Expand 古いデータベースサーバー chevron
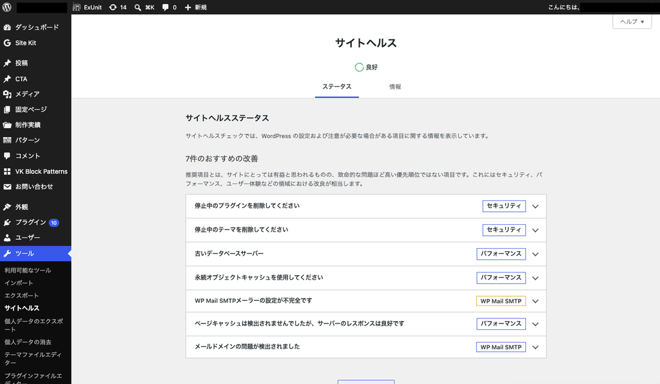 (x=536, y=254)
